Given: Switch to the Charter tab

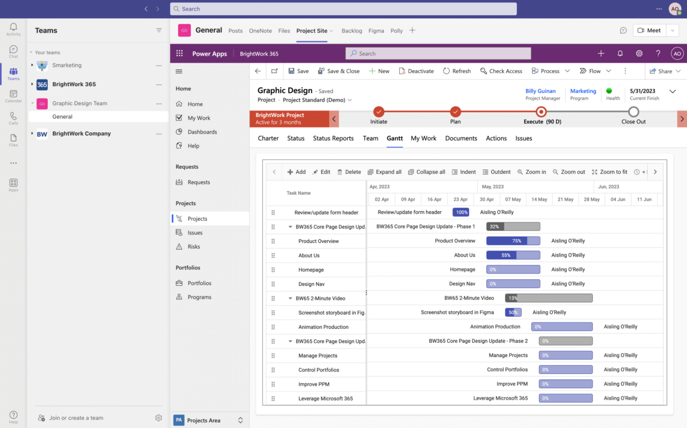Looking at the screenshot, I should click(x=268, y=138).
